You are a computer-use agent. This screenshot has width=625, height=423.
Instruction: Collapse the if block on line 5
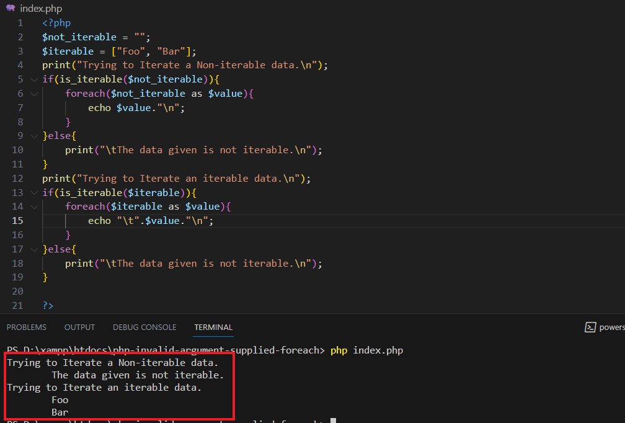click(x=33, y=79)
